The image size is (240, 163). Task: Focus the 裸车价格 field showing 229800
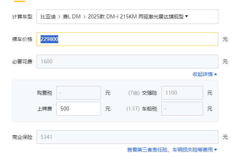click(x=127, y=39)
